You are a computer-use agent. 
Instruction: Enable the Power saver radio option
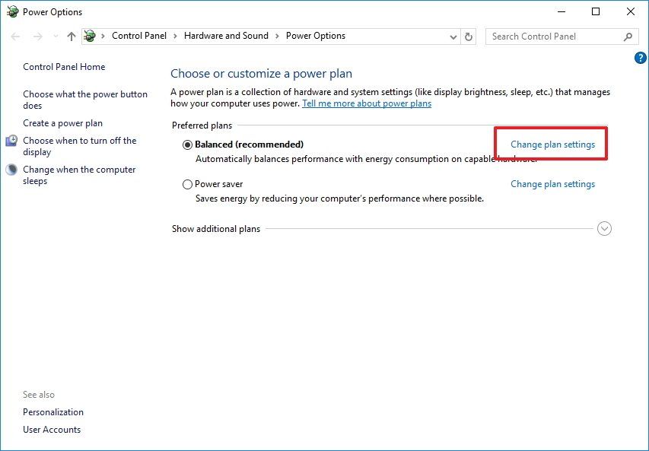[187, 183]
